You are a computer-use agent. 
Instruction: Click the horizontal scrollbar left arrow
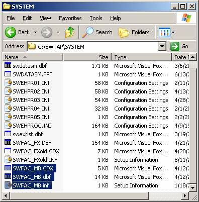click(6, 195)
